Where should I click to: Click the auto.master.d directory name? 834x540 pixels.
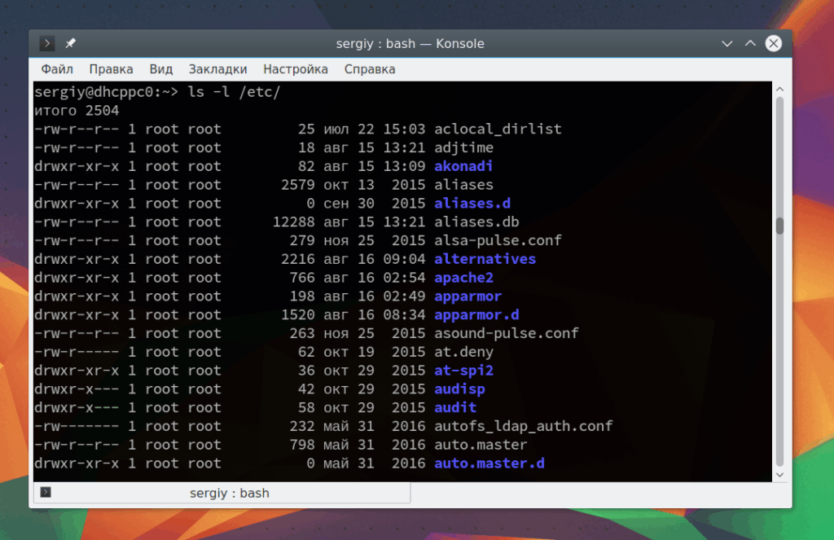(489, 463)
